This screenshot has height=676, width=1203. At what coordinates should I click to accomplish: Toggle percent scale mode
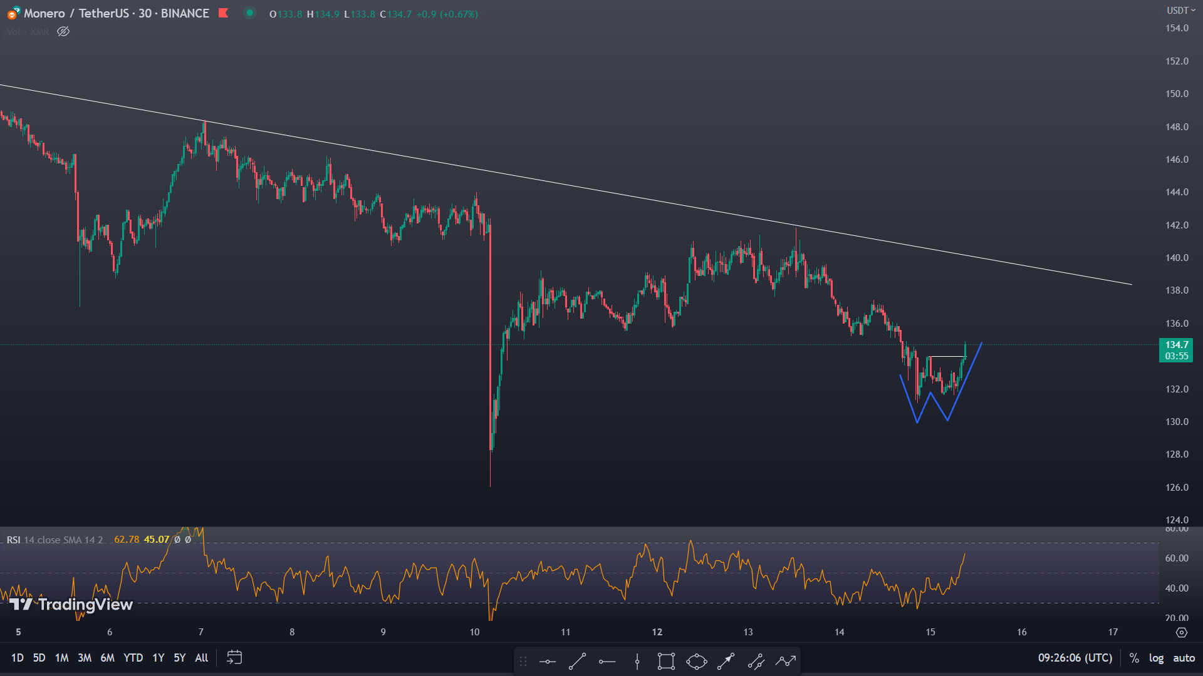click(x=1134, y=658)
